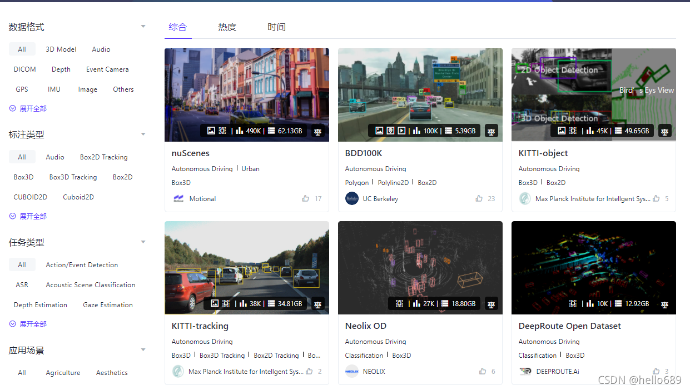The image size is (690, 390).
Task: Like the KITTI-object dataset with thumbs-up
Action: click(x=656, y=198)
